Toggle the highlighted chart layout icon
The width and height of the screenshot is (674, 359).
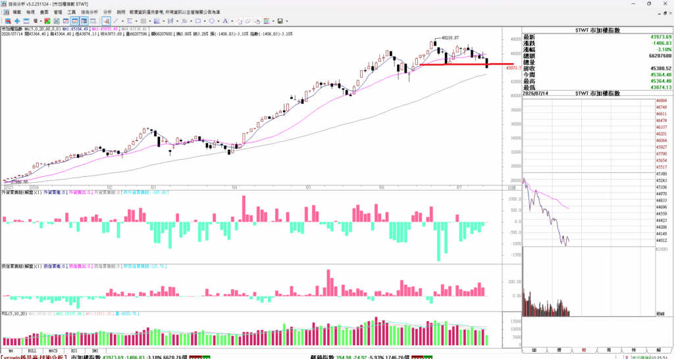pyautogui.click(x=75, y=20)
